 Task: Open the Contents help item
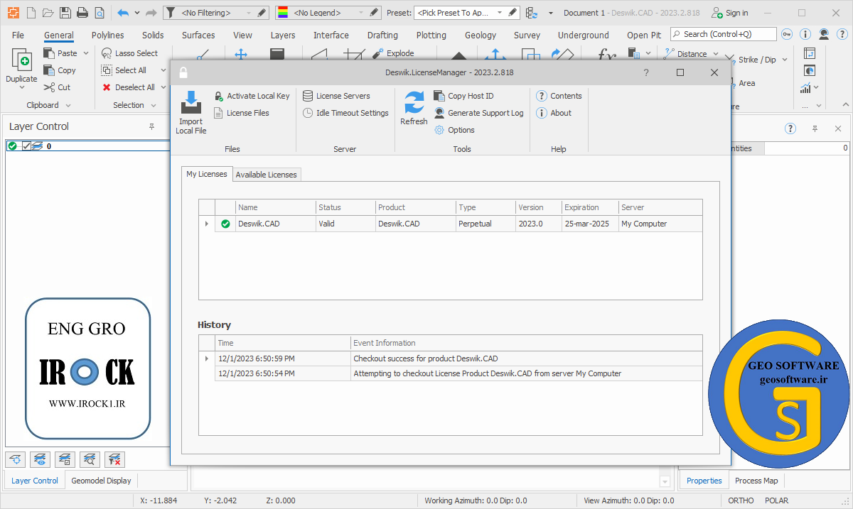[559, 96]
